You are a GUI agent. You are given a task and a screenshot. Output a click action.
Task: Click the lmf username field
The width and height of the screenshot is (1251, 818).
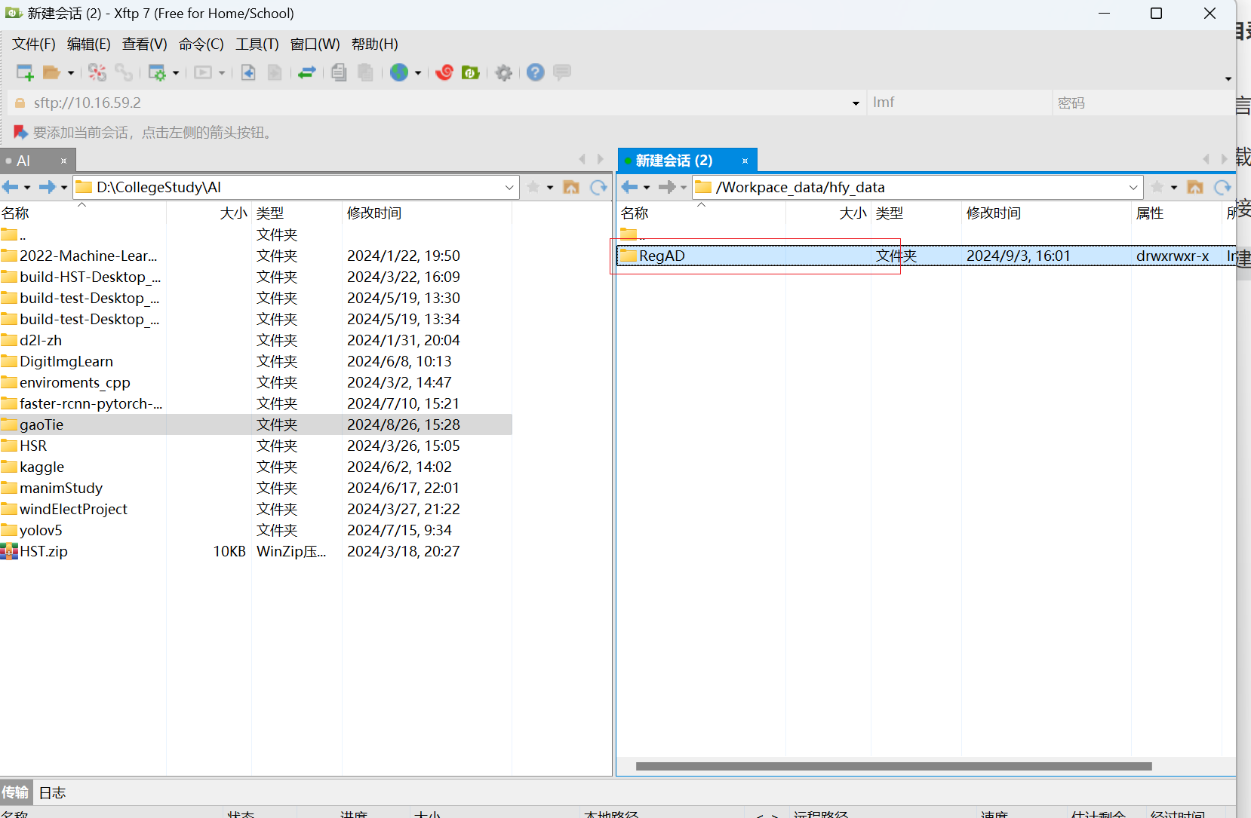[x=959, y=103]
